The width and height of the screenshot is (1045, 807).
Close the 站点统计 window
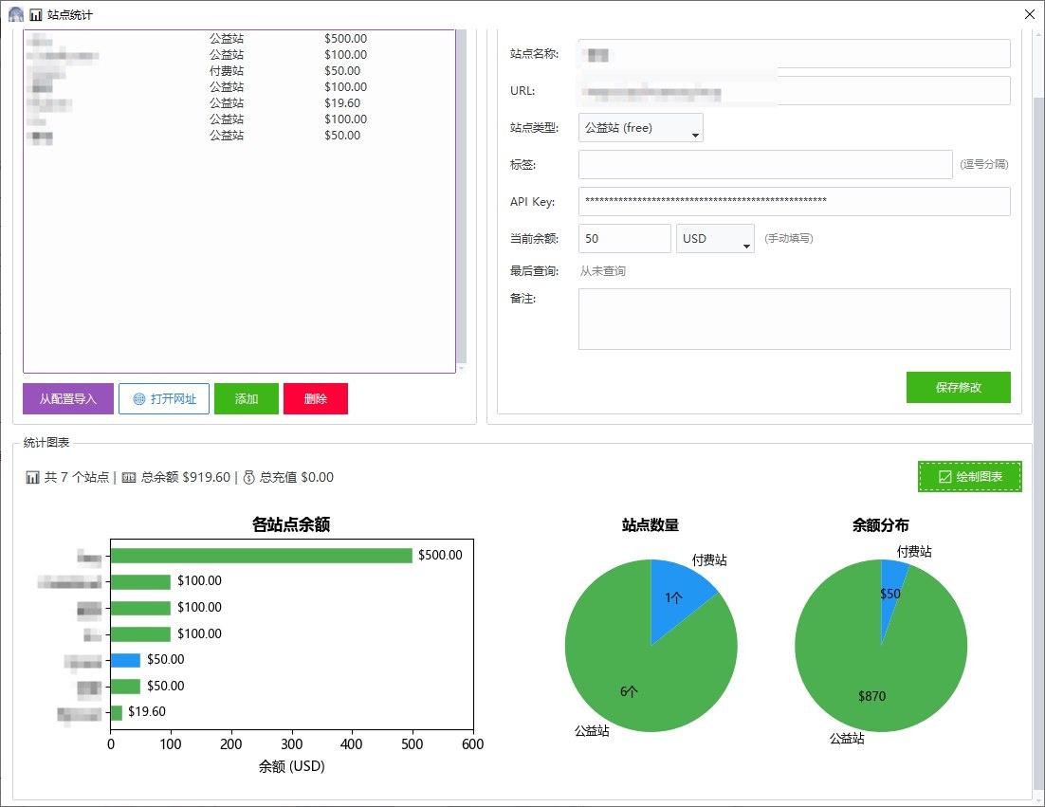(x=1029, y=14)
